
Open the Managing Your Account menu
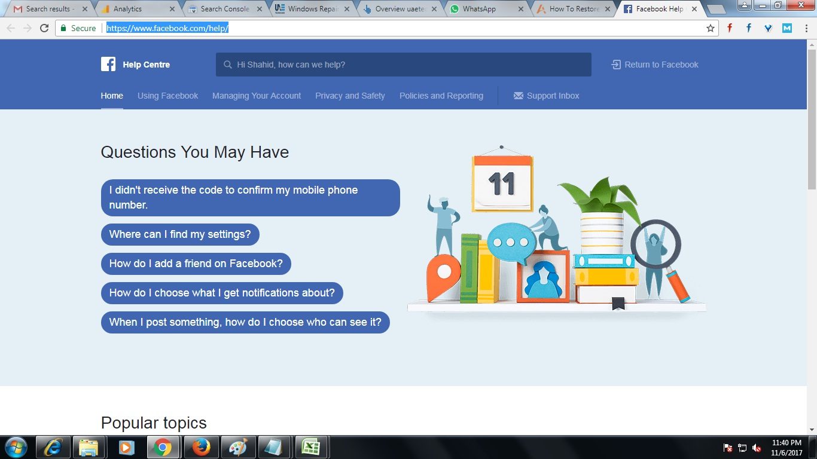257,96
